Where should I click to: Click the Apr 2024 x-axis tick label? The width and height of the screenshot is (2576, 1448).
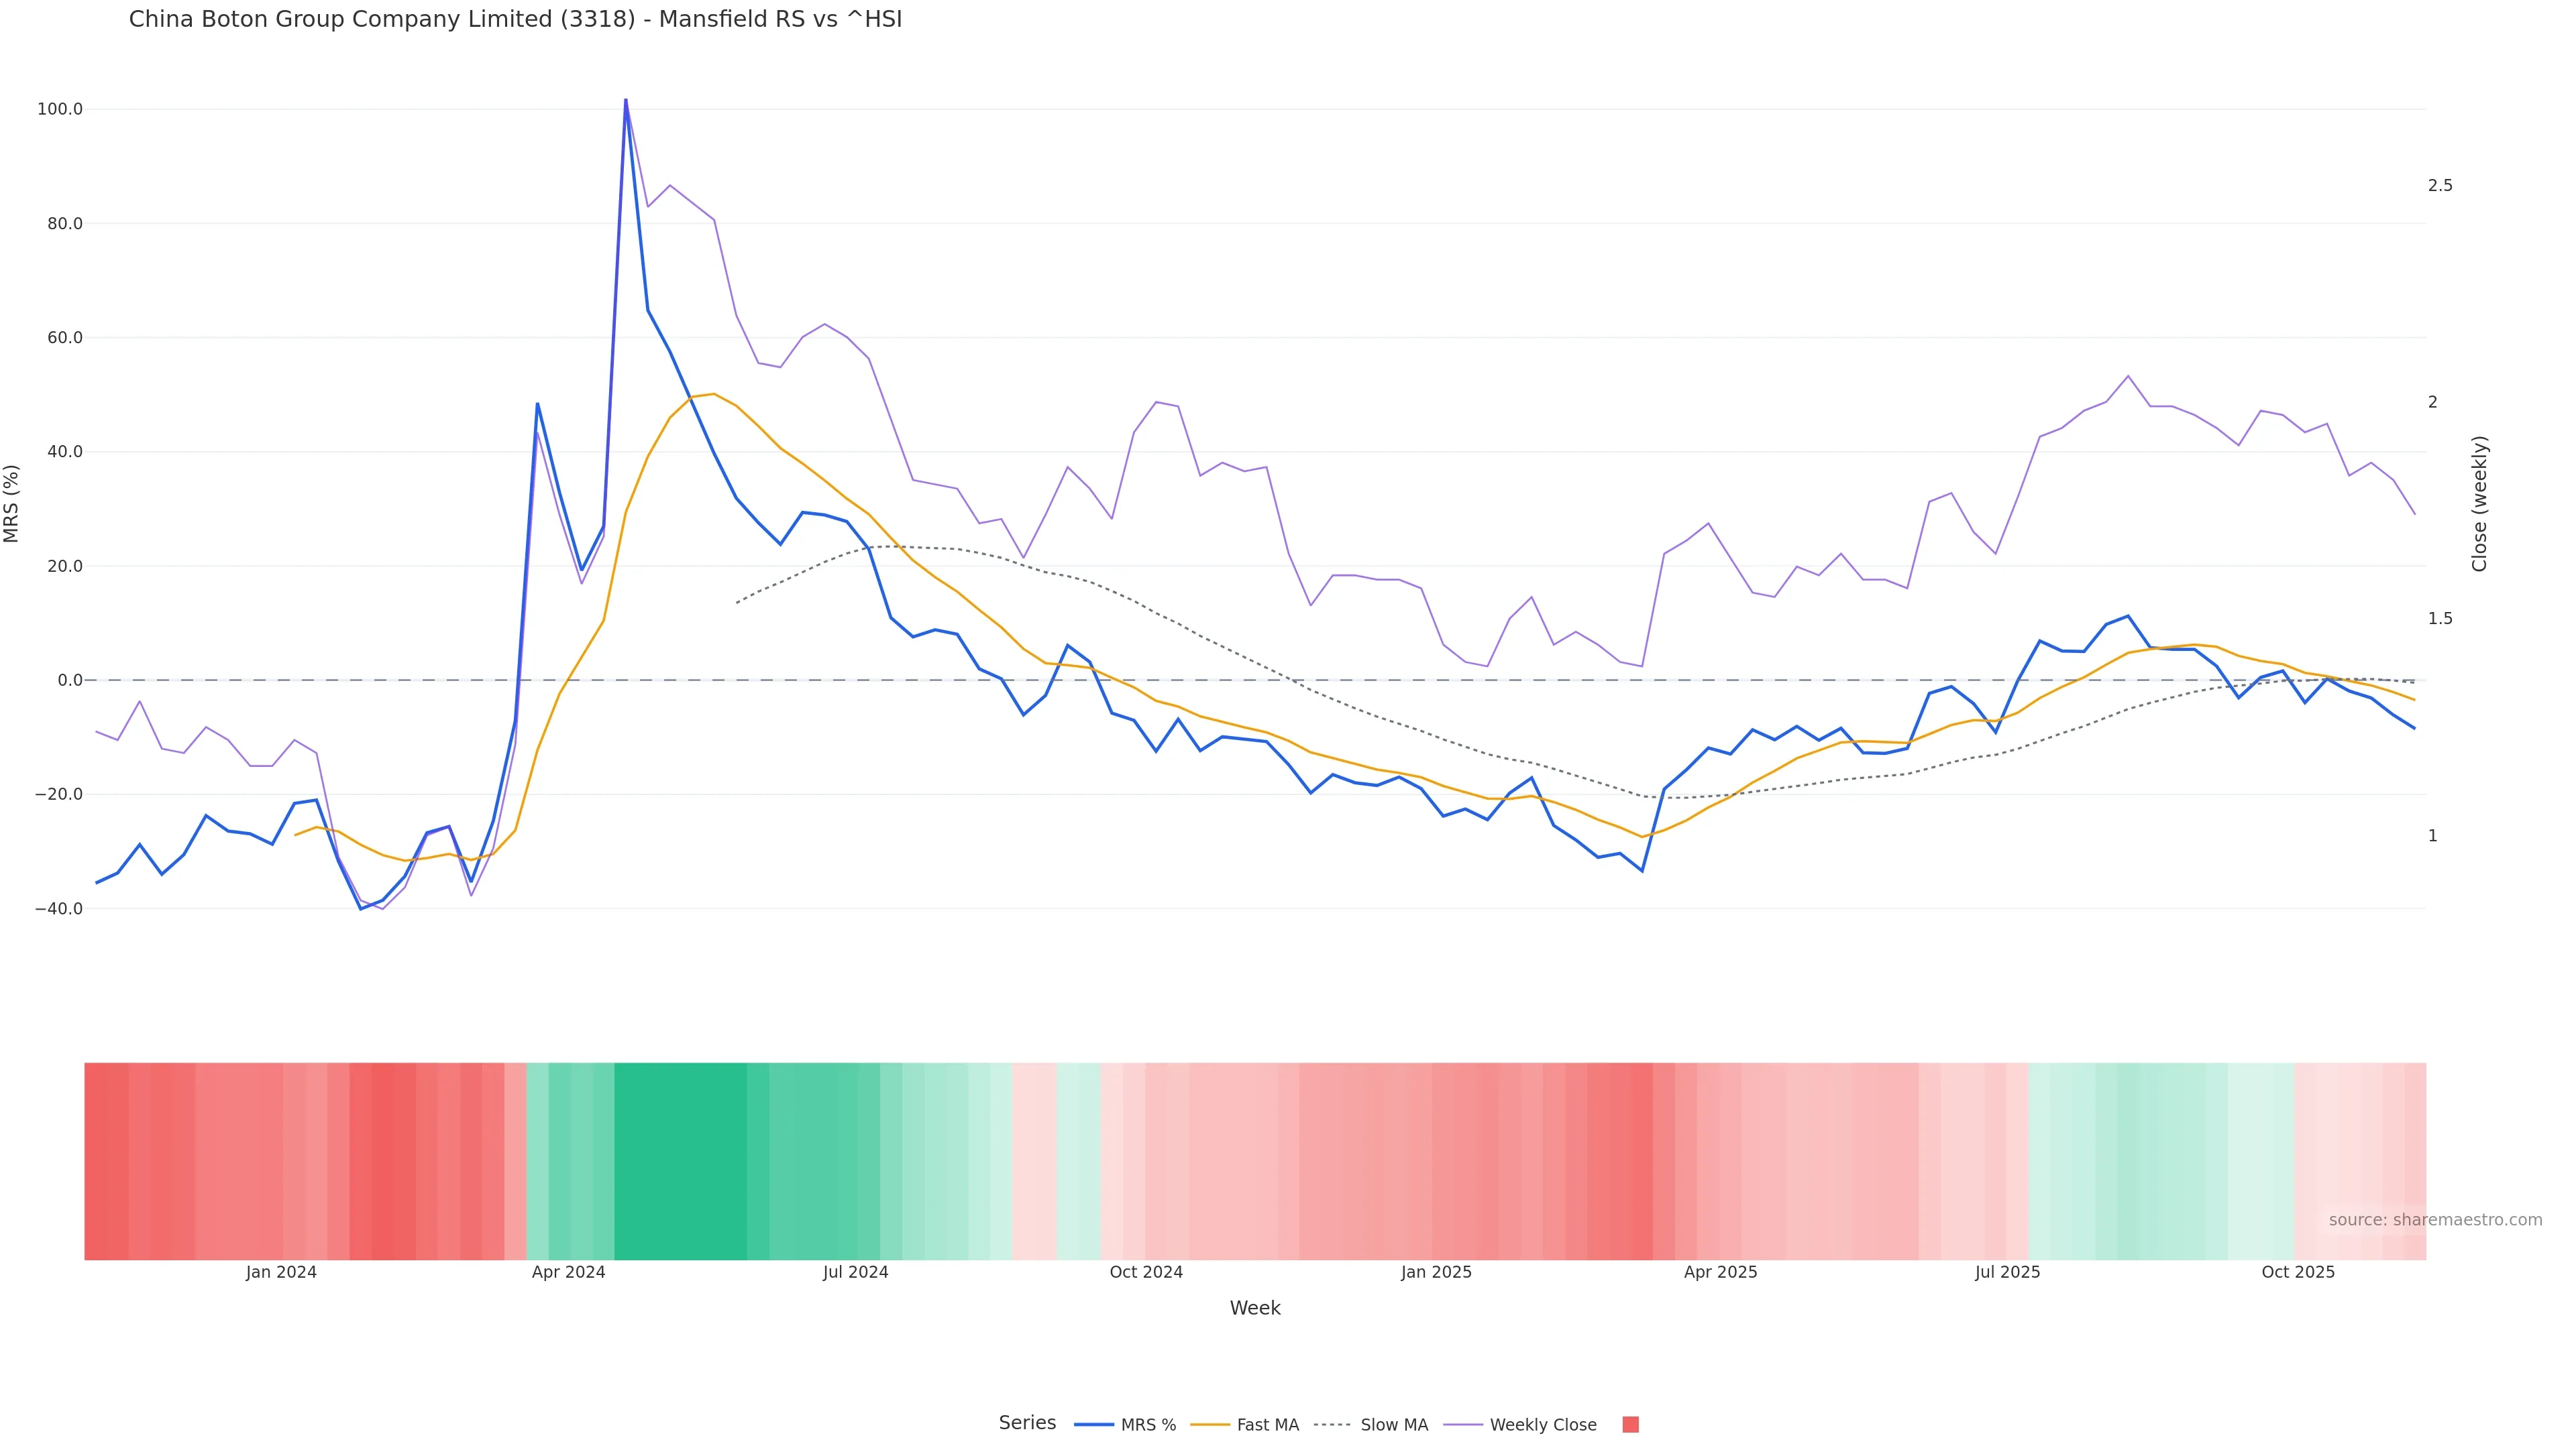[x=568, y=1272]
